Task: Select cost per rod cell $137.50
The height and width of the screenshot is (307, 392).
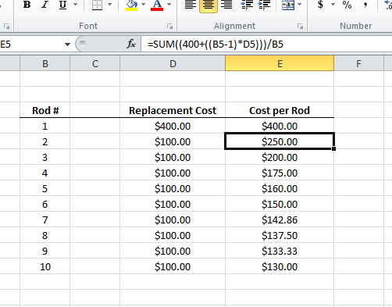Action: [x=280, y=235]
